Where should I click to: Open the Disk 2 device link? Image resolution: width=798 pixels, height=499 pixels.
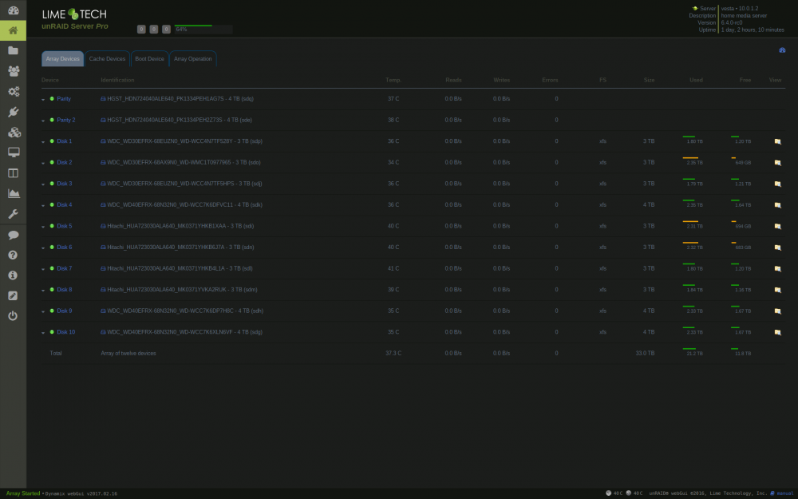(x=64, y=162)
